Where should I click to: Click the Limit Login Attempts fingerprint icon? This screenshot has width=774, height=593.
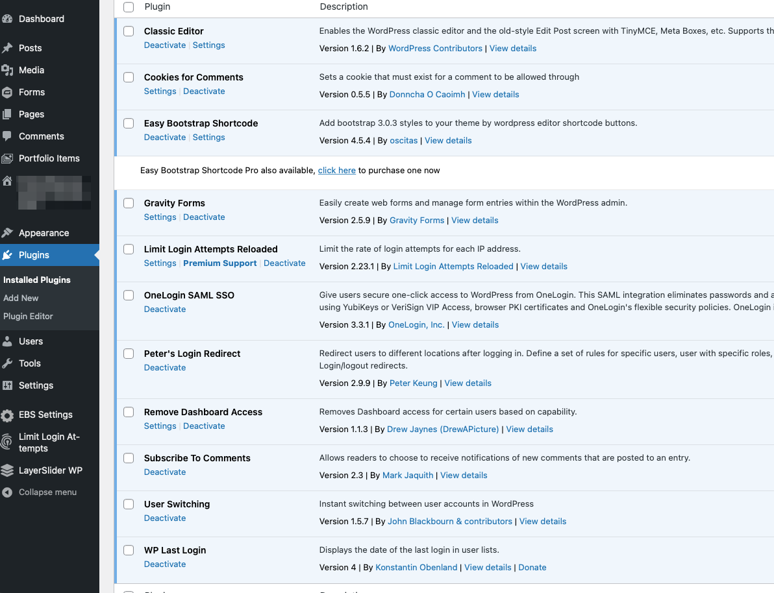click(x=6, y=442)
